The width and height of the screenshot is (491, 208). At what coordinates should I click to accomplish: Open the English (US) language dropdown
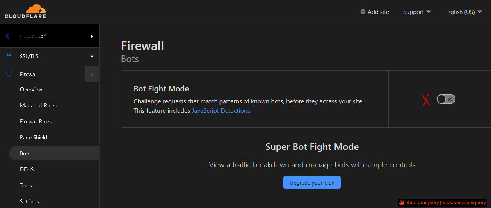click(463, 12)
